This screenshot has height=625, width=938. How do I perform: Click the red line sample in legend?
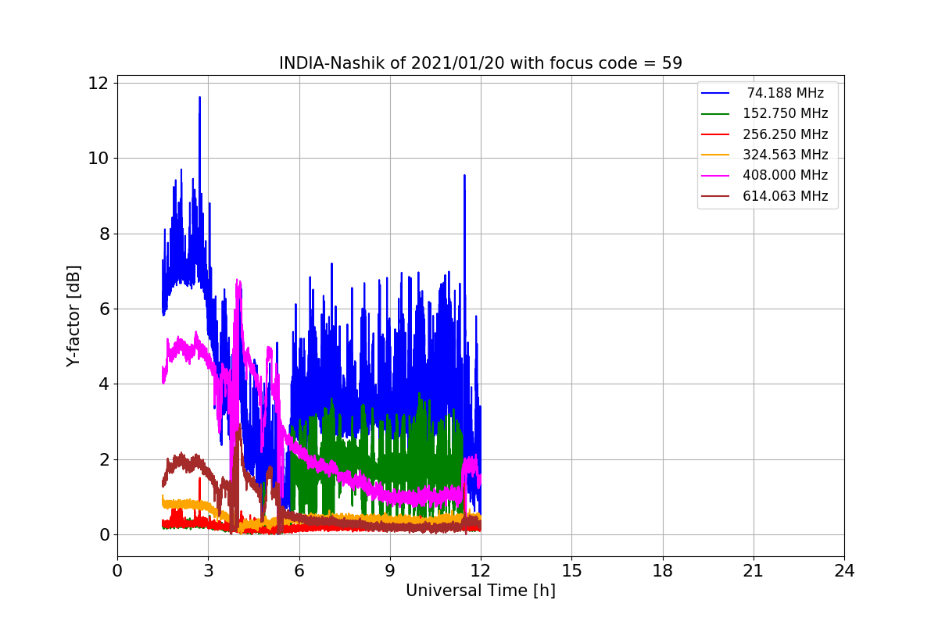tap(715, 134)
